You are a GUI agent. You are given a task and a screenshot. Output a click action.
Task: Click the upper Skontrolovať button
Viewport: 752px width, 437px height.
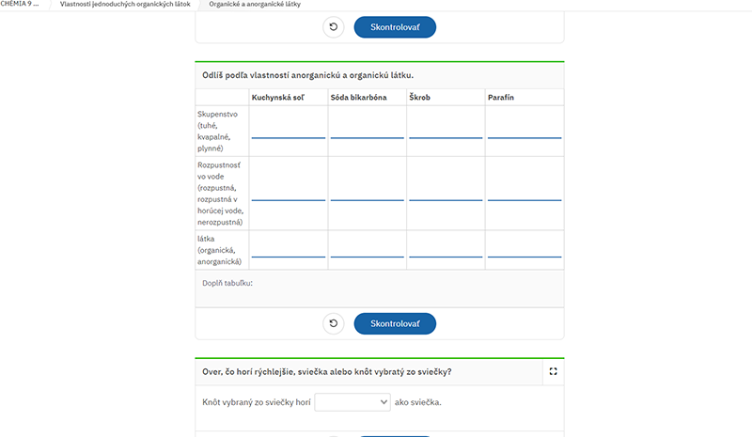tap(395, 27)
